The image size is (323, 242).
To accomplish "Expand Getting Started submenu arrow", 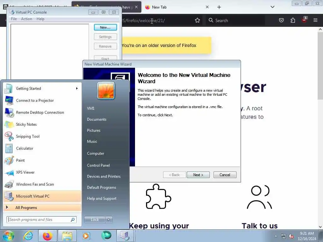I will (x=77, y=89).
